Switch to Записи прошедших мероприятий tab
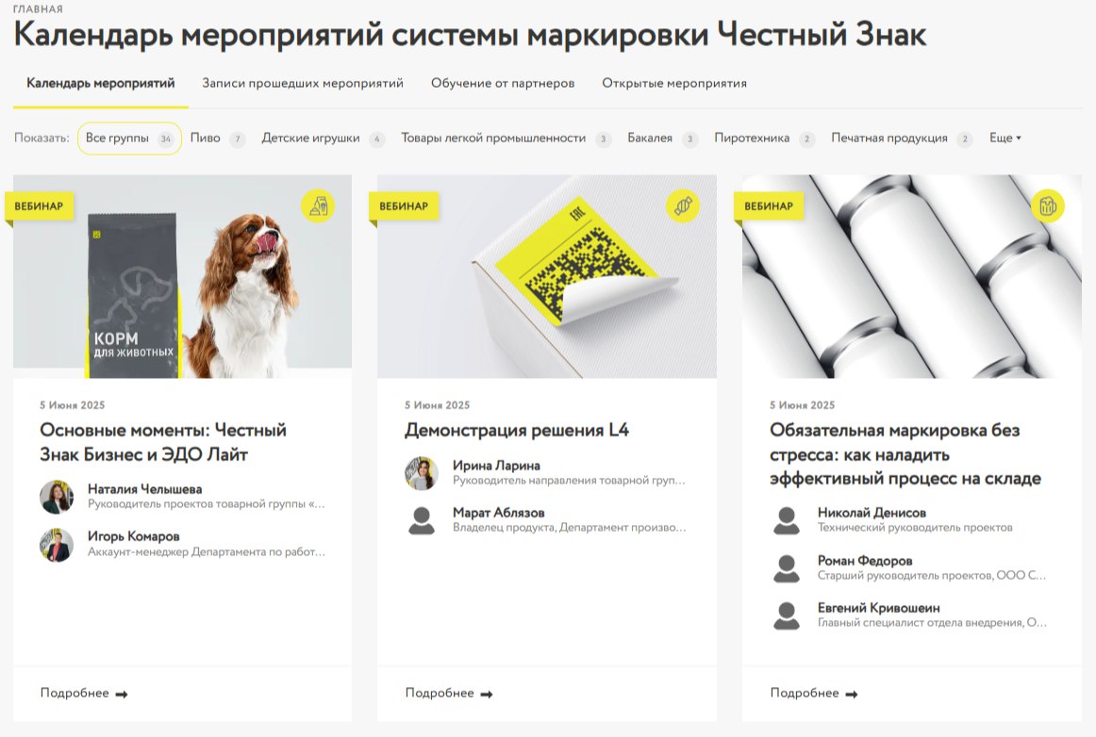The height and width of the screenshot is (737, 1096). tap(303, 83)
